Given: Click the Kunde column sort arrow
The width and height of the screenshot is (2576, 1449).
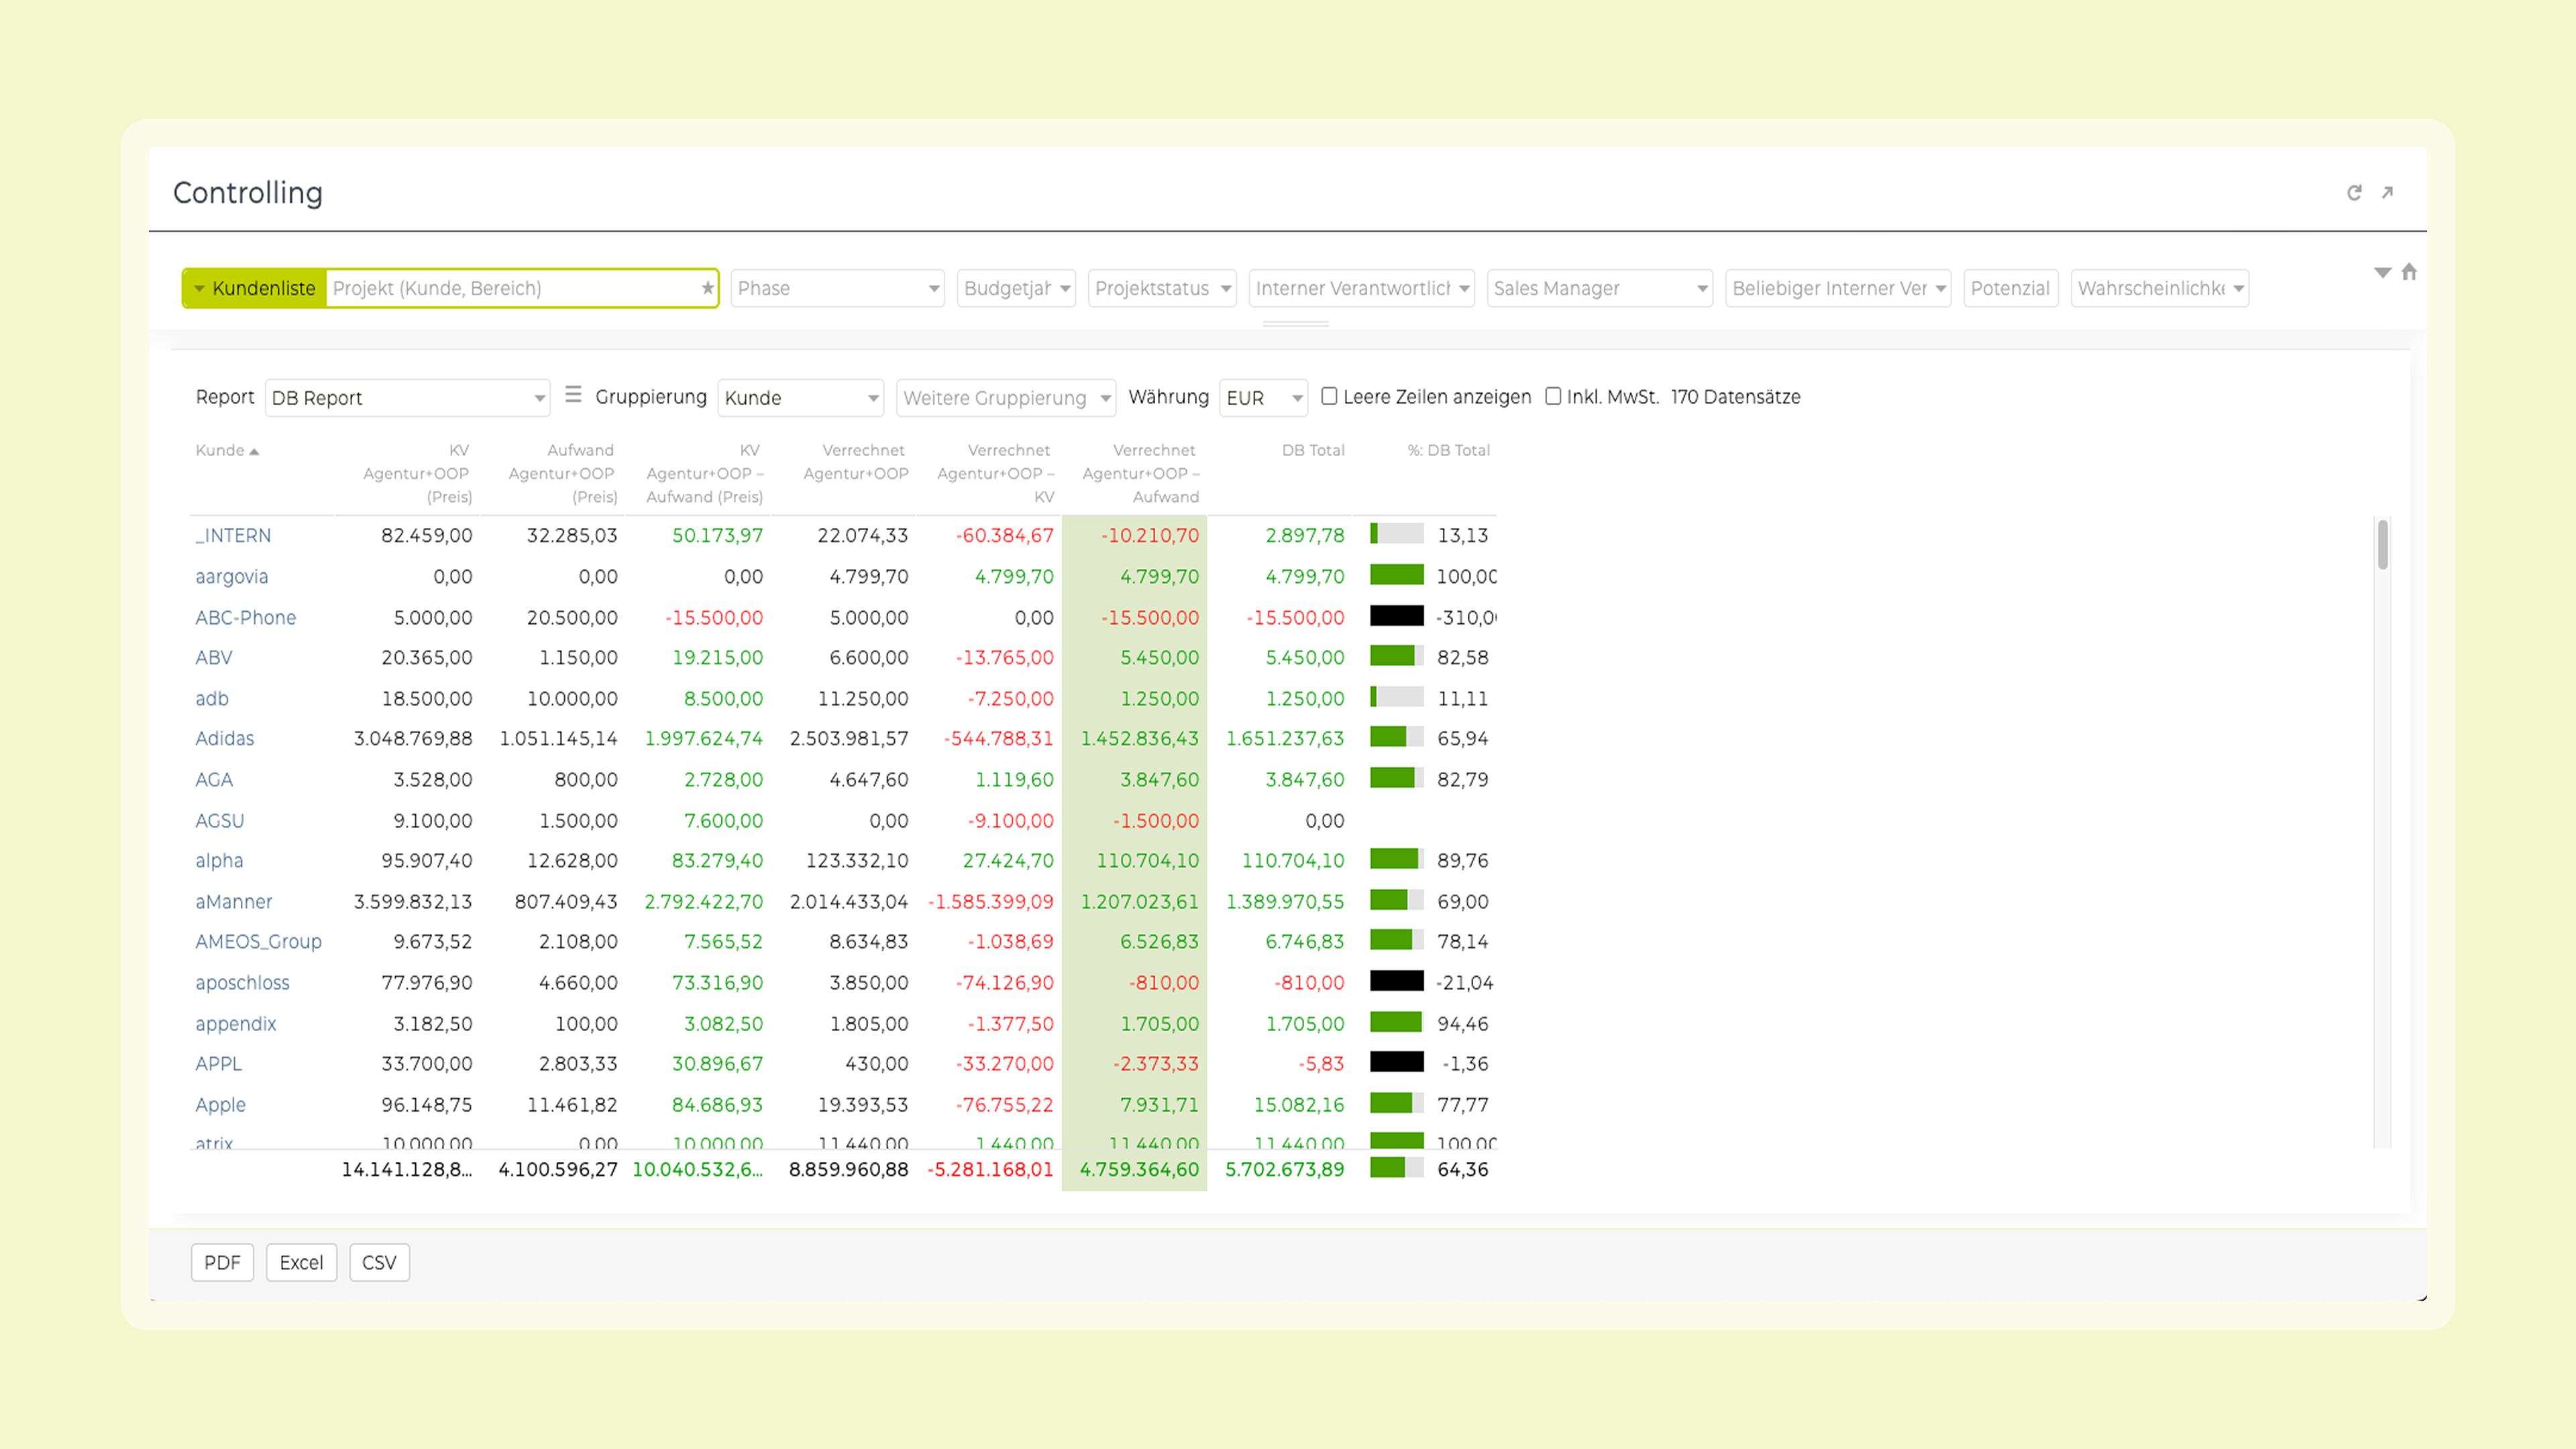Looking at the screenshot, I should tap(255, 451).
